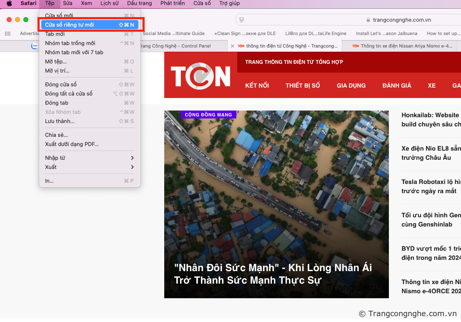Go to the 'ĐÁNH GIÁ' section
Viewport: 461px width, 322px height.
pos(396,86)
